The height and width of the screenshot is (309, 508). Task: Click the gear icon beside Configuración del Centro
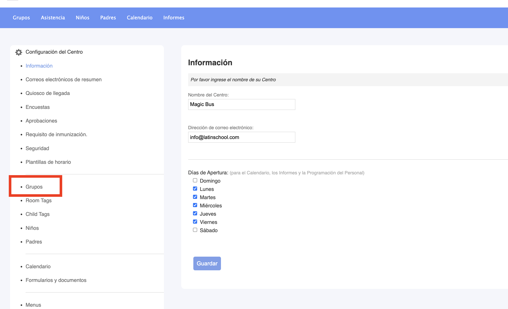tap(19, 52)
